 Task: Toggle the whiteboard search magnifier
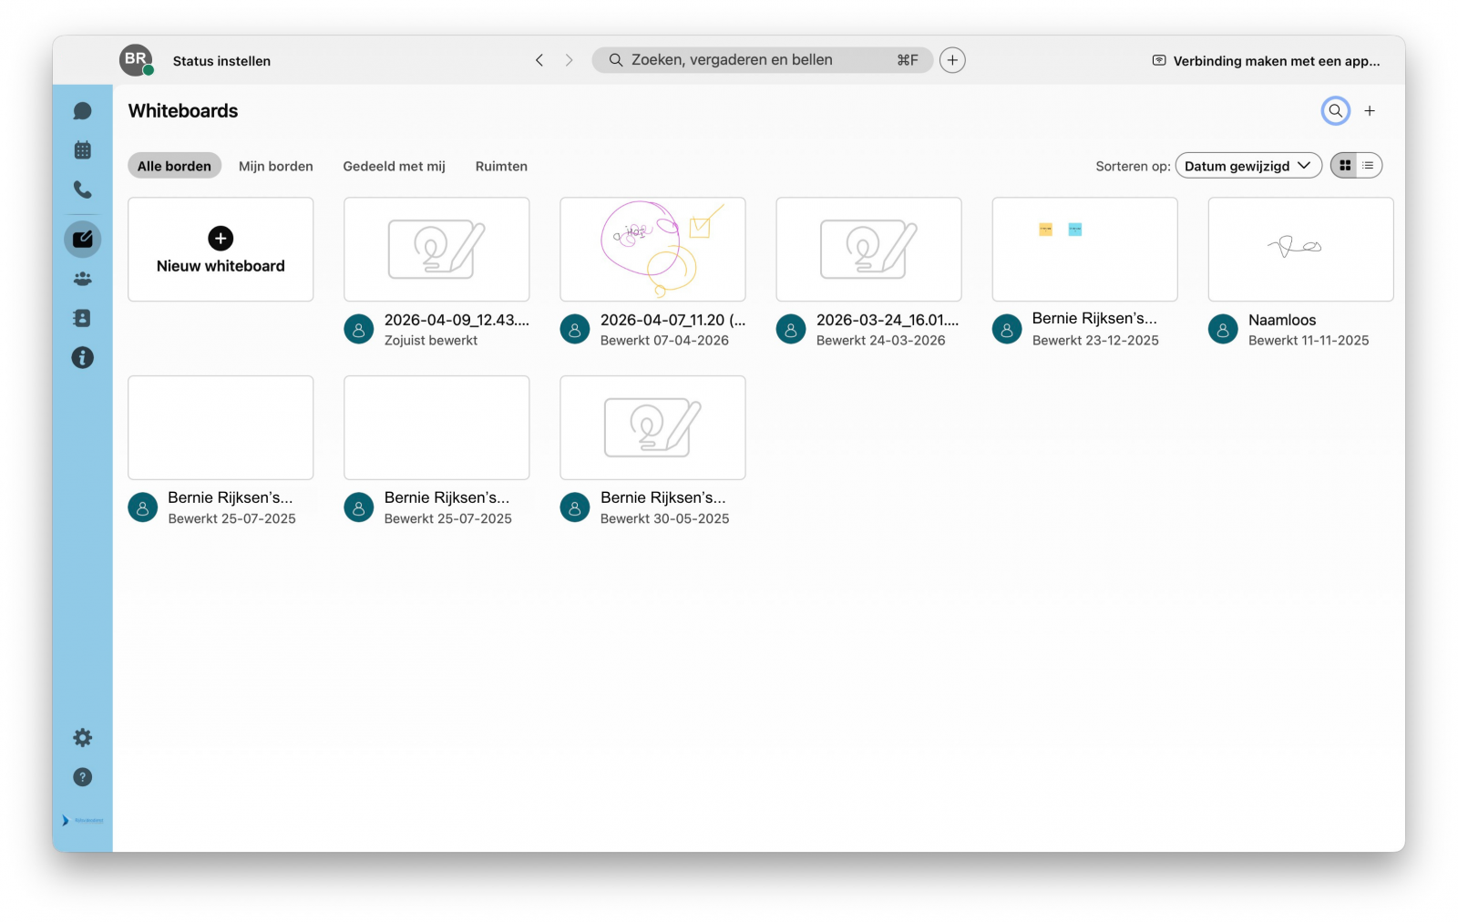(1334, 110)
